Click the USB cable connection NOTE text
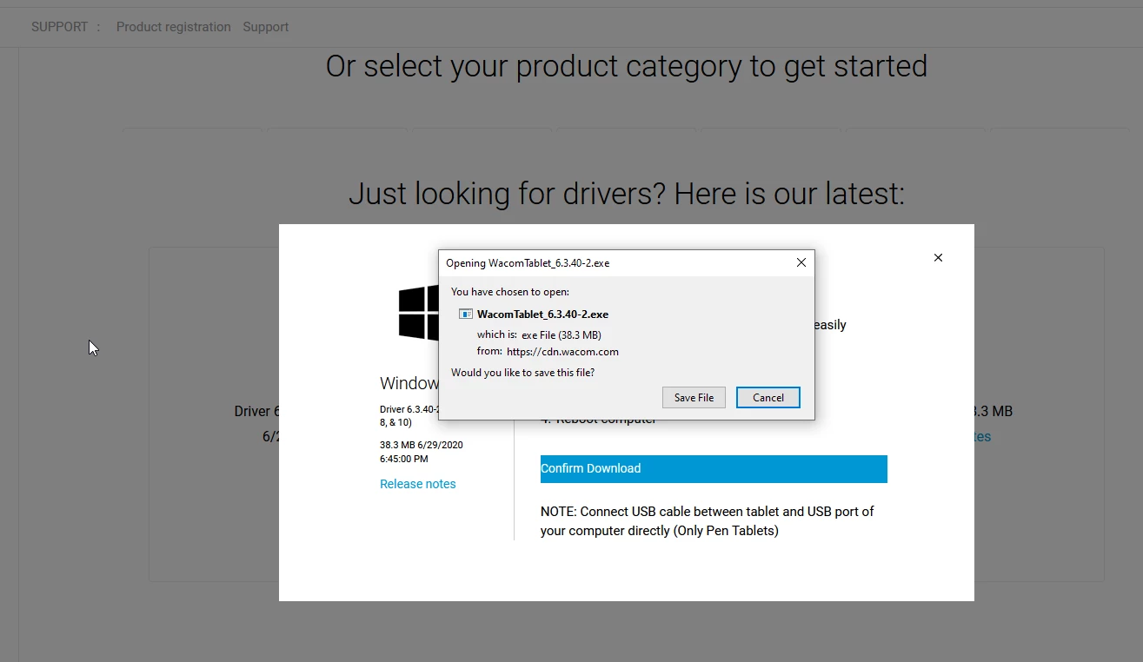This screenshot has width=1143, height=662. pyautogui.click(x=707, y=520)
